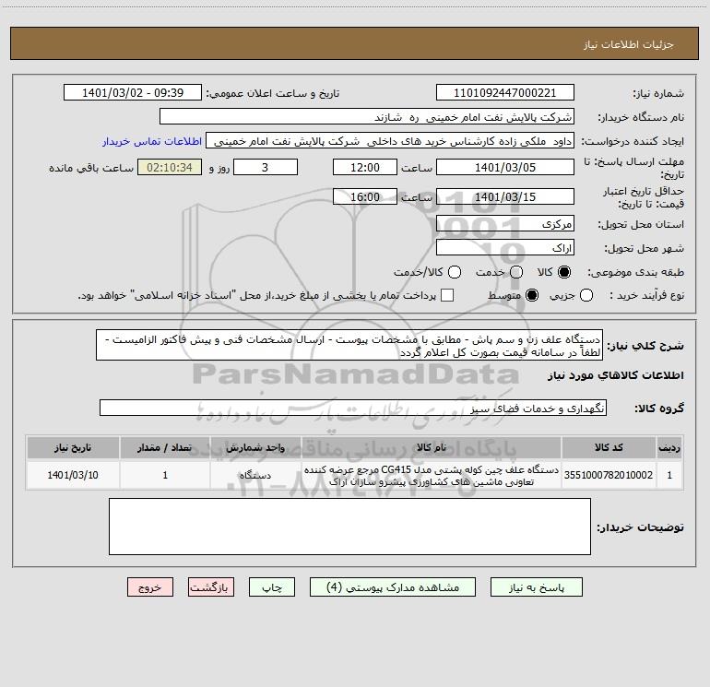Click the خروج exit button
This screenshot has width=710, height=687.
(x=150, y=586)
